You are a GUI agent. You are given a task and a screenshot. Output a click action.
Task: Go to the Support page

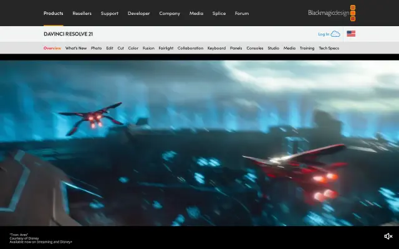click(110, 14)
